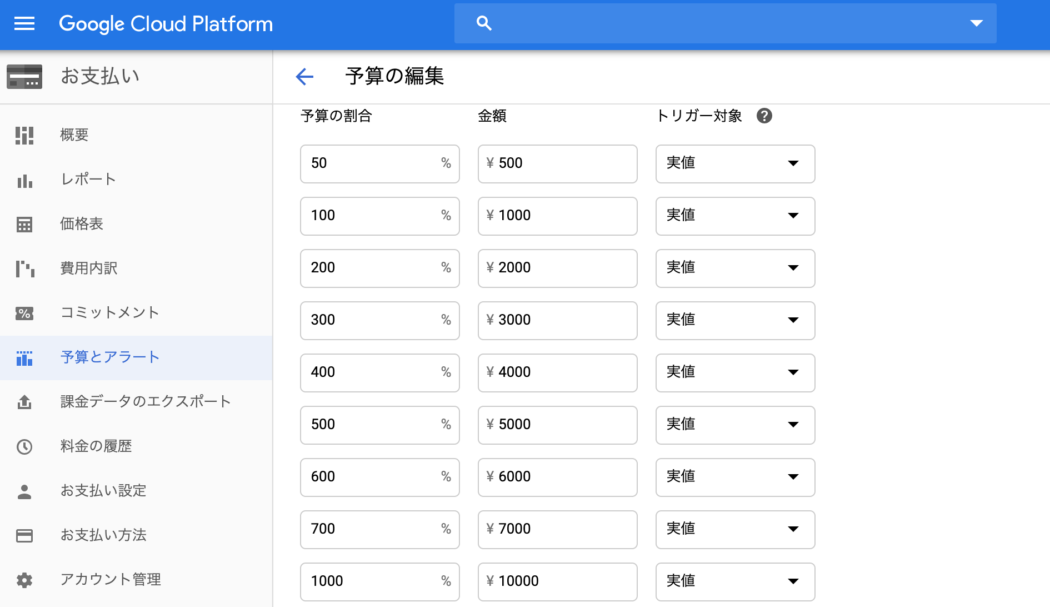Click the 予算とアラート icon
1050x607 pixels.
tap(24, 358)
